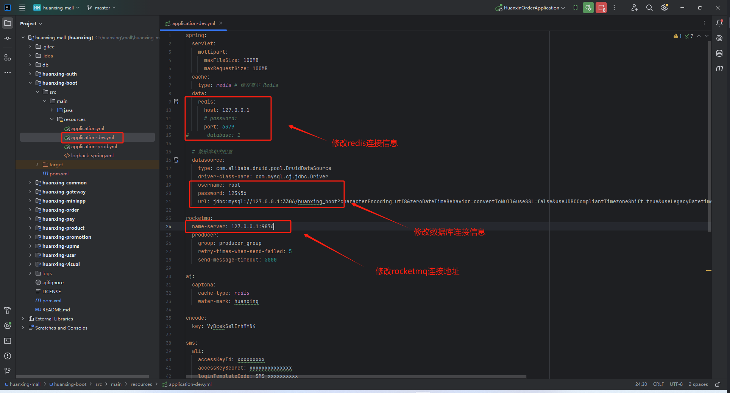Open the Commit tool window icon

tap(8, 38)
